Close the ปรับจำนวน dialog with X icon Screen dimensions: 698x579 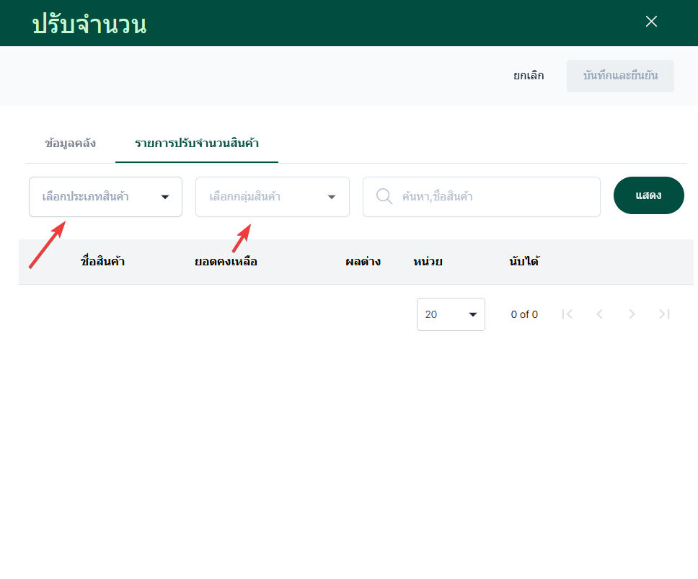(651, 22)
